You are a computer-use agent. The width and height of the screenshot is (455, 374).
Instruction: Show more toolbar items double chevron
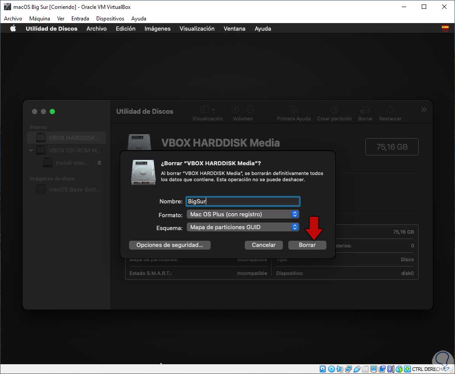click(424, 110)
